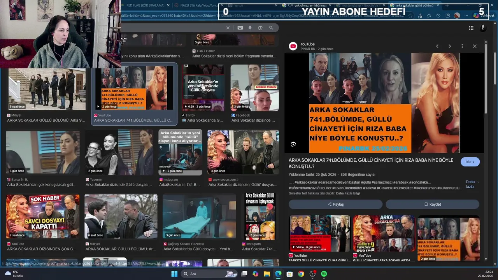Open the Google apps grid
The width and height of the screenshot is (498, 280).
pyautogui.click(x=471, y=28)
